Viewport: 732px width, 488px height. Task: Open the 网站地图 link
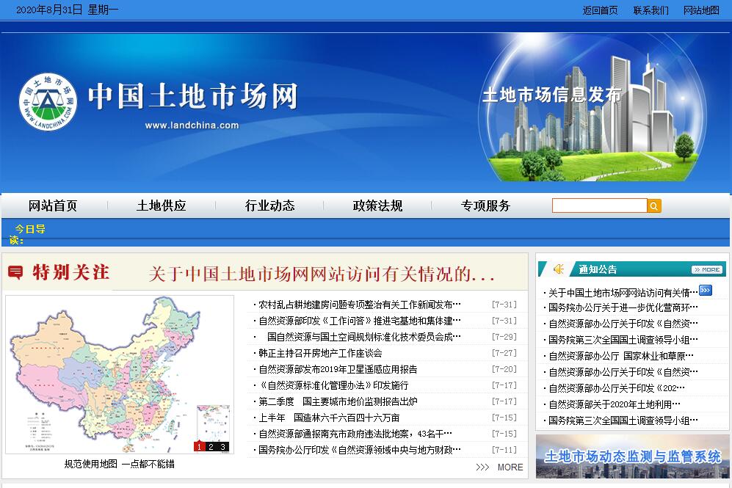click(x=701, y=10)
